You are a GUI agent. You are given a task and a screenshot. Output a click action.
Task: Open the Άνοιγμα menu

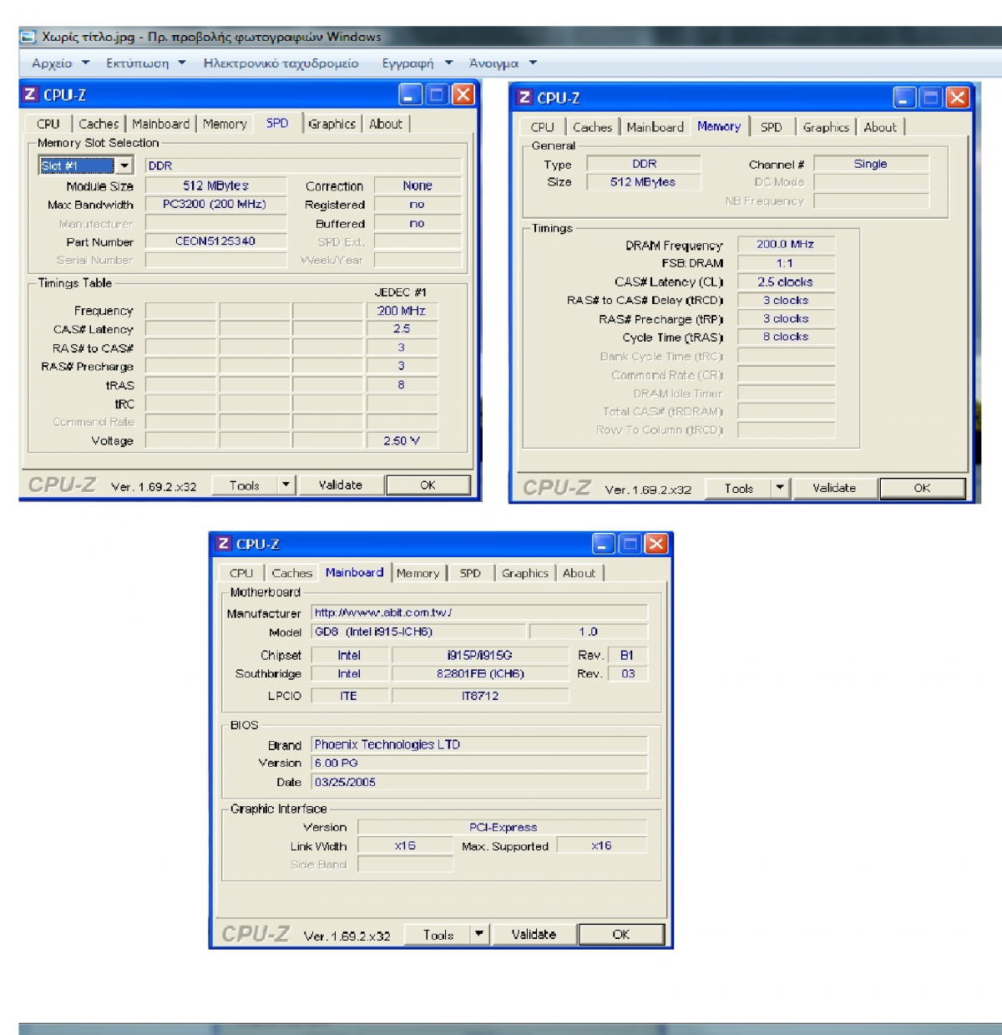(x=503, y=63)
